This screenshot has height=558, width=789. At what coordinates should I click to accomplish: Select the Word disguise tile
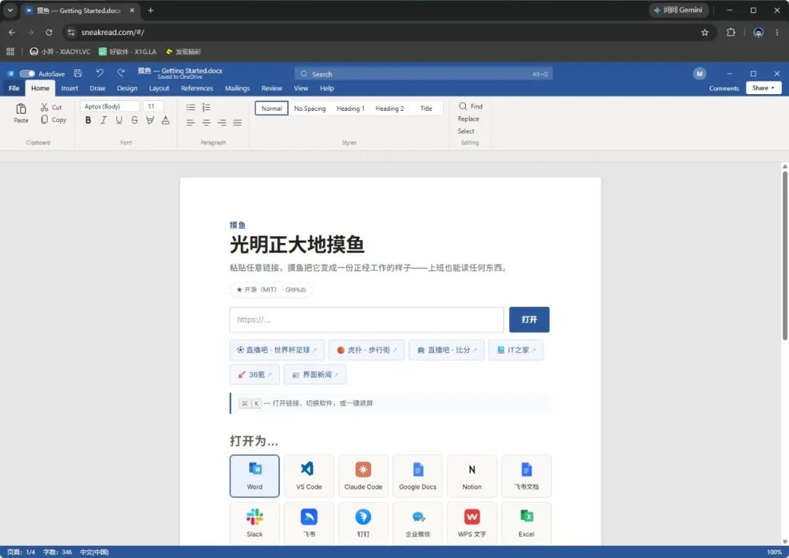tap(255, 476)
